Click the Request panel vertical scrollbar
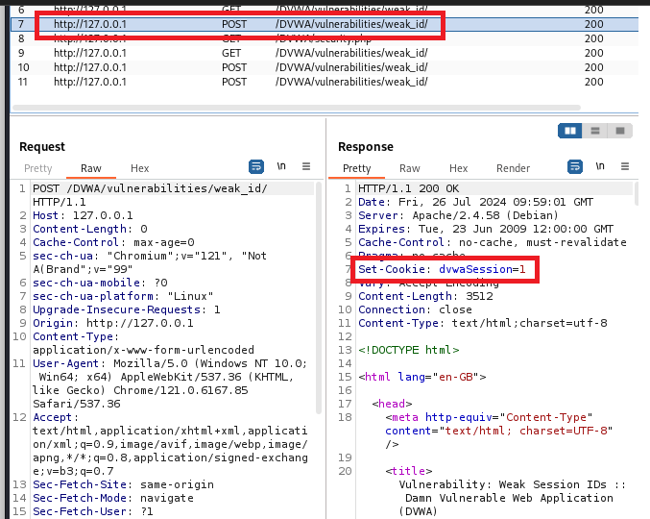The height and width of the screenshot is (519, 650). (x=319, y=298)
